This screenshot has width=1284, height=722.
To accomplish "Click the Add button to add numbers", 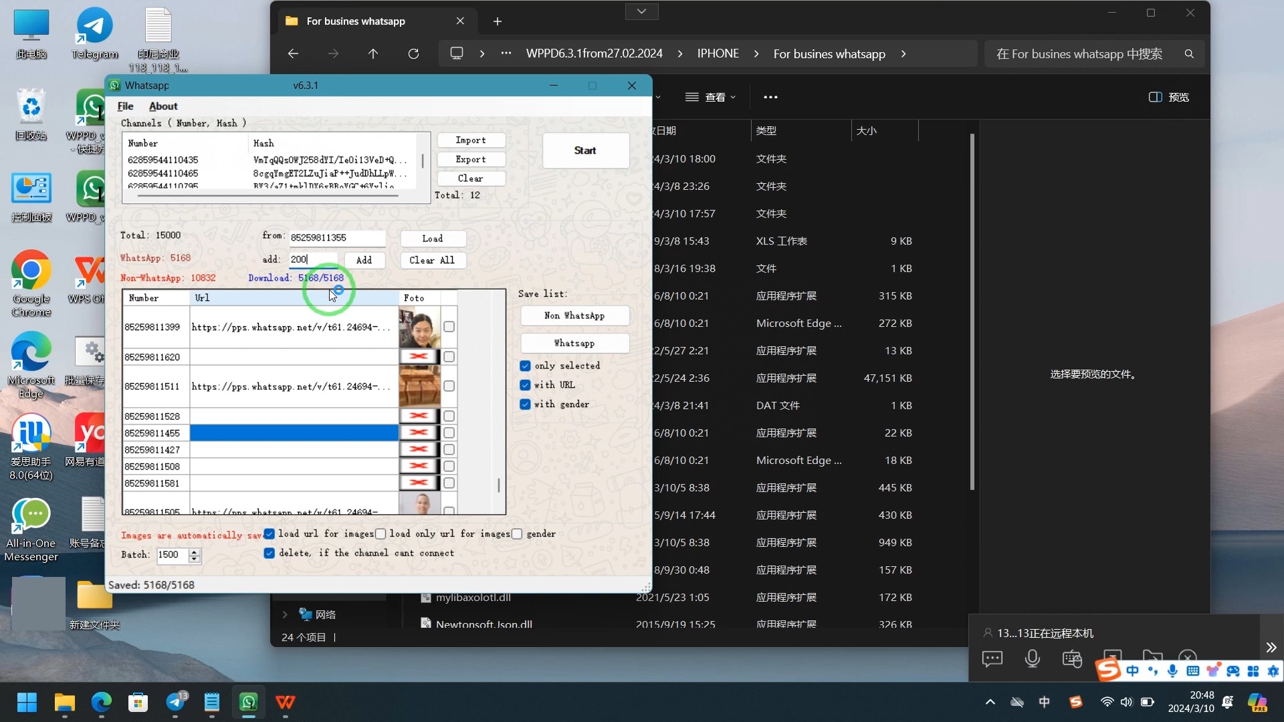I will pos(365,260).
